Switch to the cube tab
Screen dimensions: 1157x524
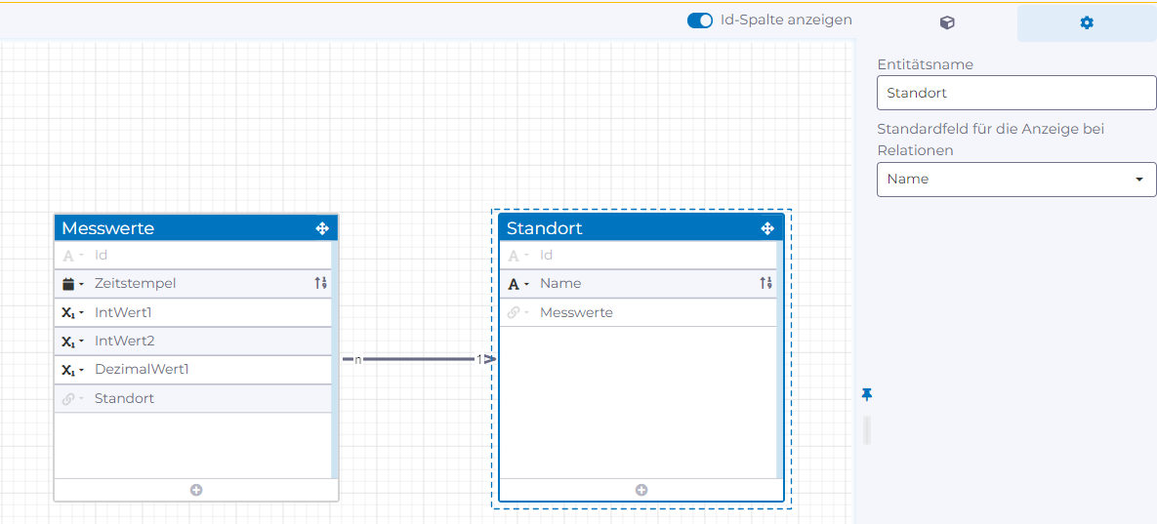pos(947,22)
